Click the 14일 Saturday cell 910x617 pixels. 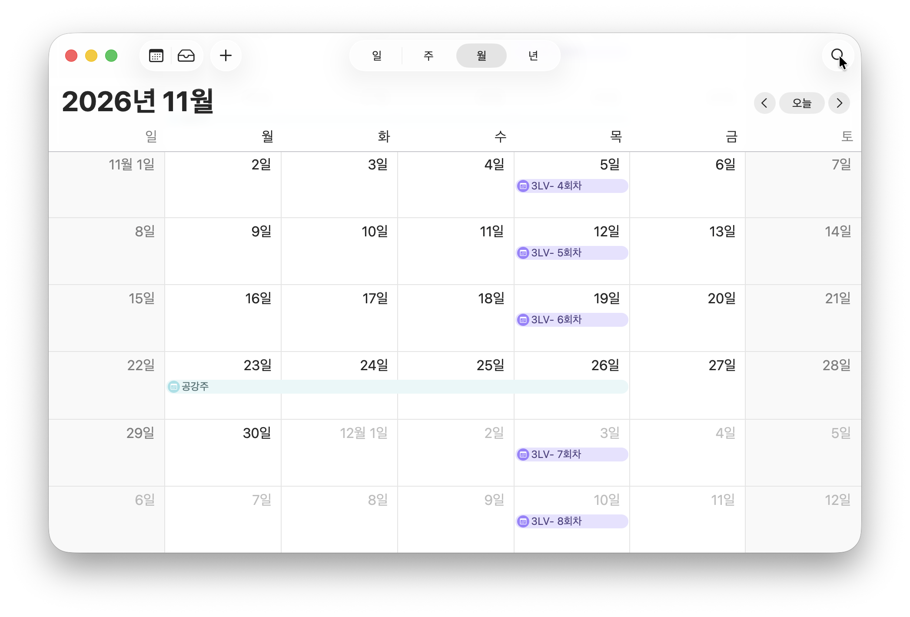point(803,251)
